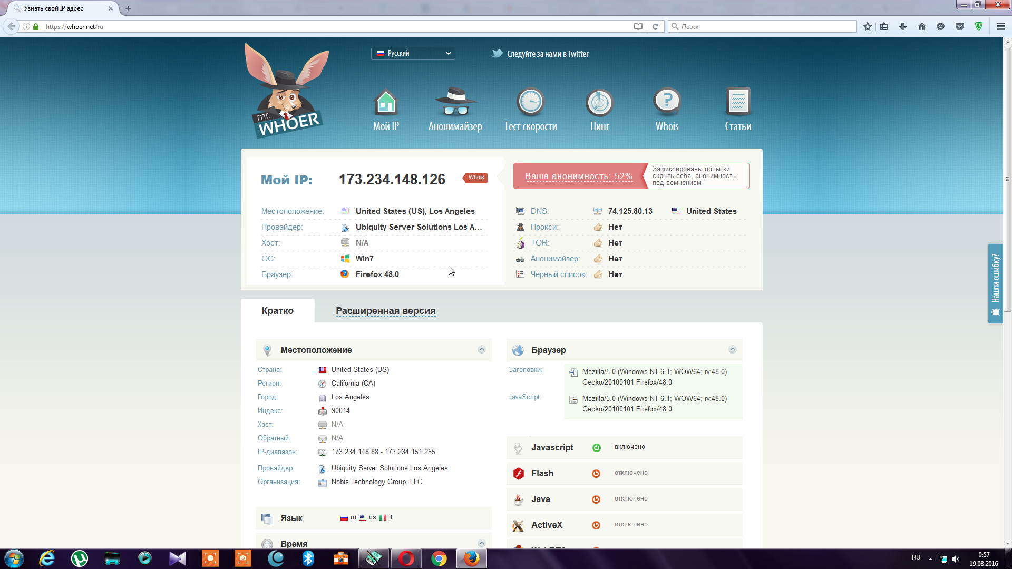The width and height of the screenshot is (1012, 569).
Task: Open the Статьи document icon
Action: click(x=738, y=101)
